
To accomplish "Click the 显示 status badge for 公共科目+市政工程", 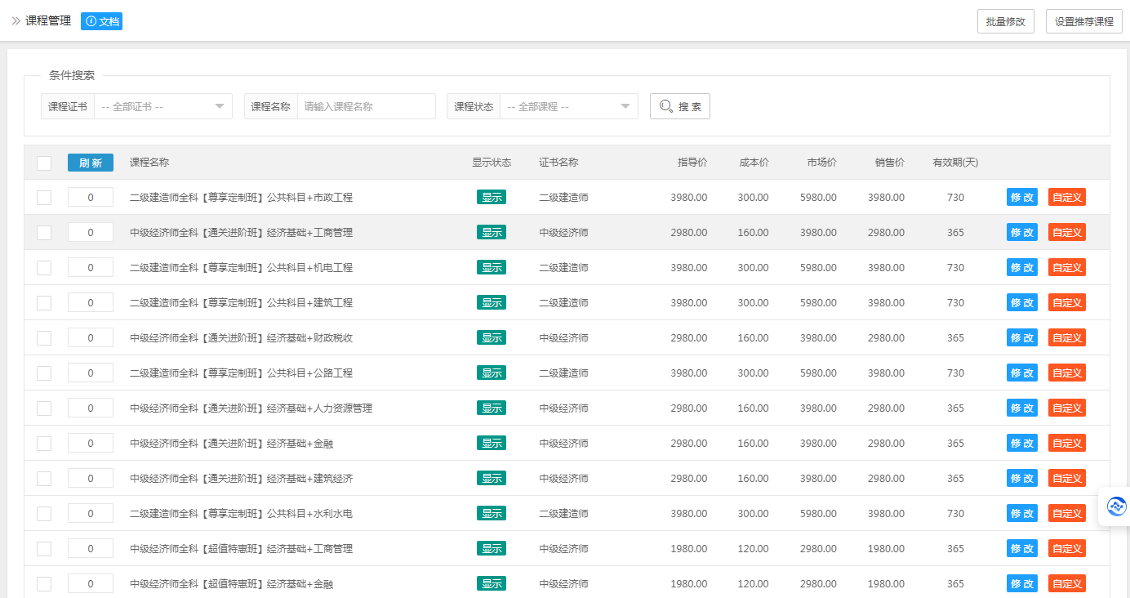I will point(492,197).
